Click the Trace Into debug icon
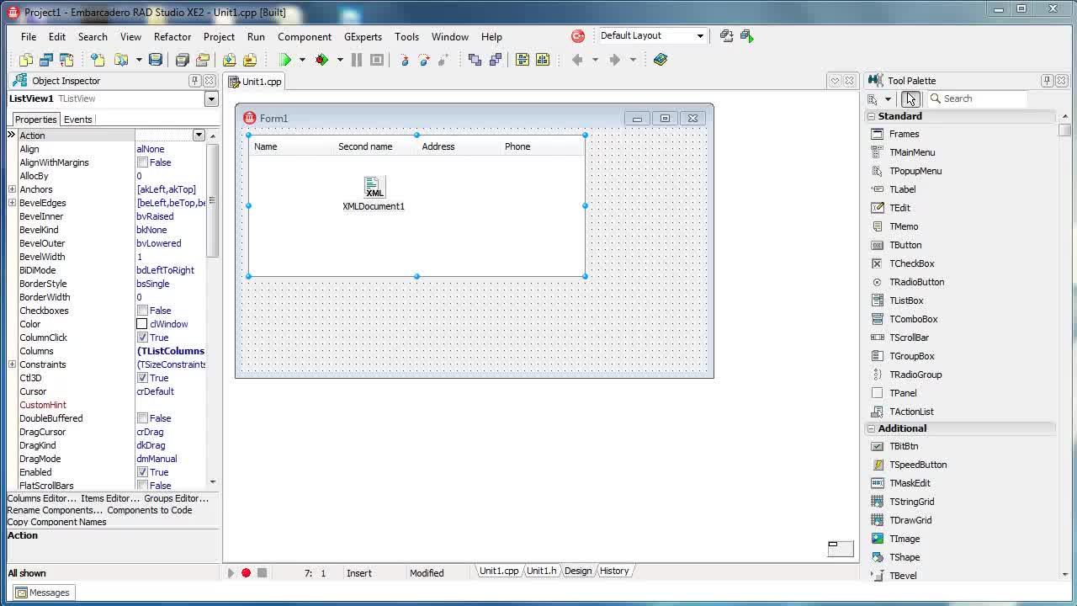The image size is (1077, 606). (404, 60)
